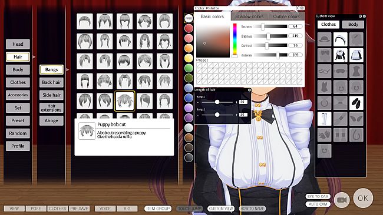Image resolution: width=383 pixels, height=215 pixels.
Task: Click the tail icon in Custom view
Action: click(356, 135)
